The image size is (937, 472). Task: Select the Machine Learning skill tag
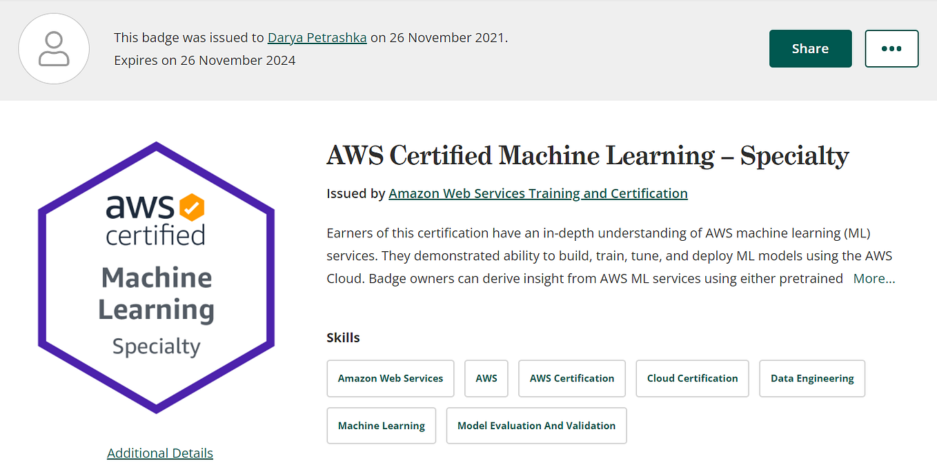pyautogui.click(x=381, y=426)
